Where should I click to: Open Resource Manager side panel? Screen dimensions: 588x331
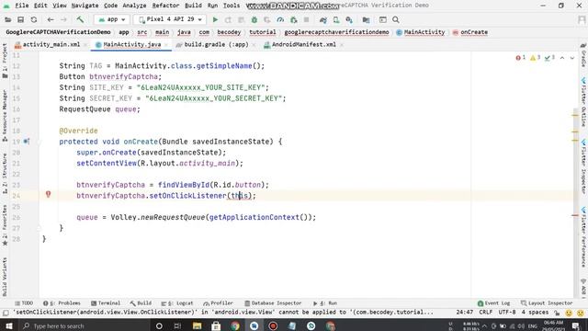point(5,116)
